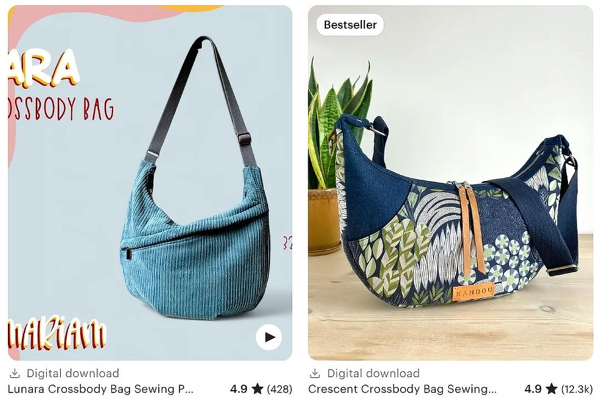596x398 pixels.
Task: Open Lunara Crossbody Bag Sewing P... title
Action: pos(101,389)
